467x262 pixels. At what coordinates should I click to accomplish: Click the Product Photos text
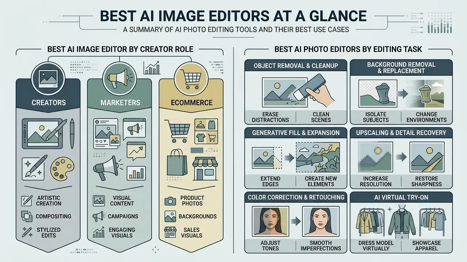point(192,201)
